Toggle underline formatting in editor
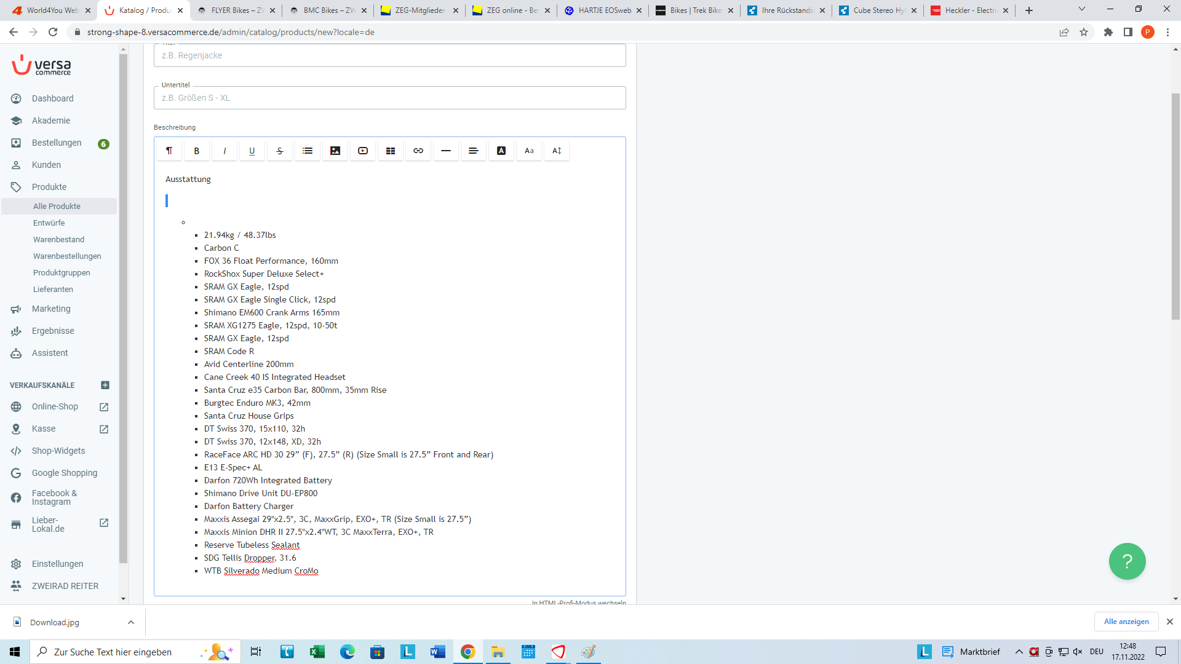 [x=252, y=151]
